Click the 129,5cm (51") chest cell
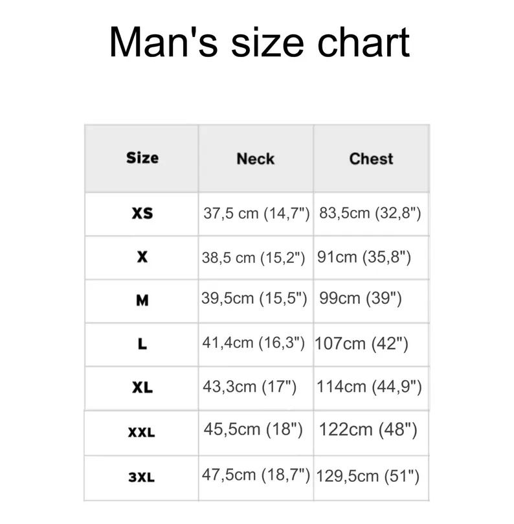This screenshot has height=524, width=514. coord(368,476)
